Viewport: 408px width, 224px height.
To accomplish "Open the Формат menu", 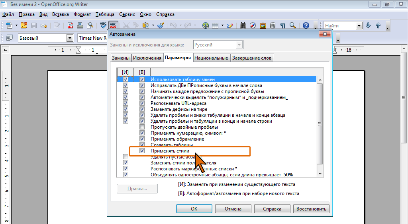I will point(82,14).
